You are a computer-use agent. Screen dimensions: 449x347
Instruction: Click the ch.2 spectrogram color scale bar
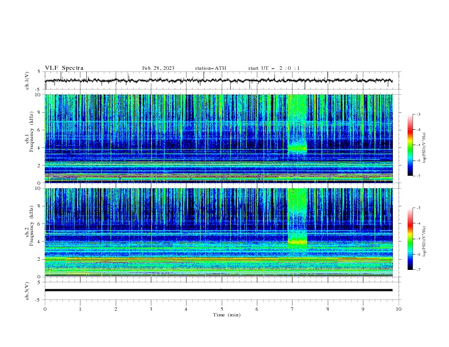click(410, 239)
